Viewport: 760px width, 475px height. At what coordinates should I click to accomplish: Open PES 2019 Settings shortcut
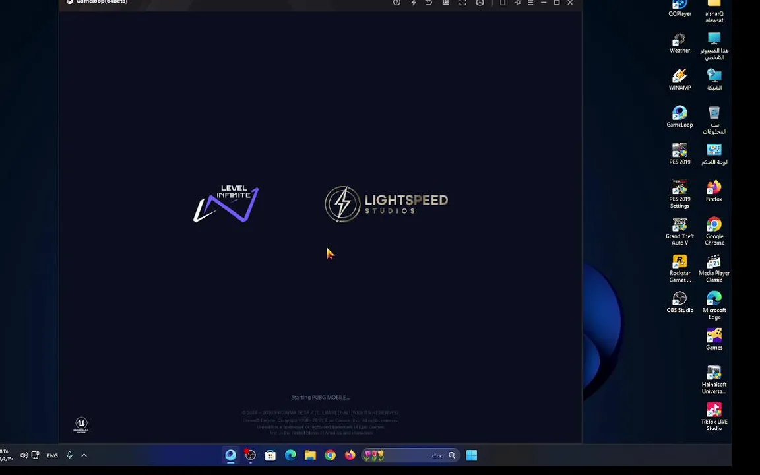click(680, 194)
